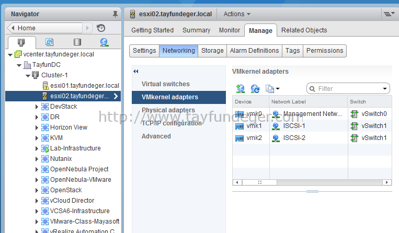
Task: Sort by Network Label column header
Action: [309, 102]
